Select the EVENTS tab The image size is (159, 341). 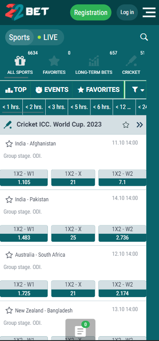click(52, 90)
